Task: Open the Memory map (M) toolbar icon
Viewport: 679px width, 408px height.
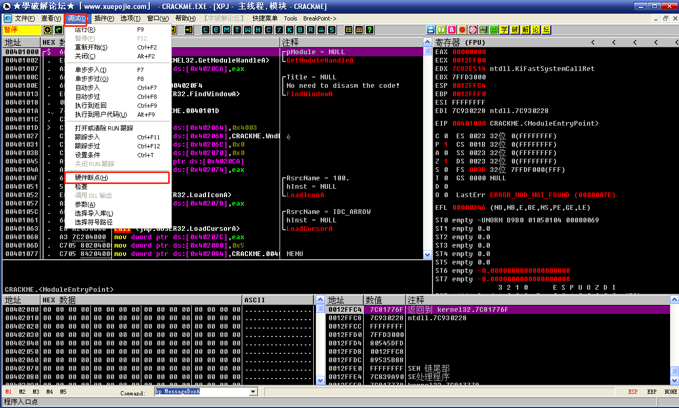Action: click(x=227, y=30)
